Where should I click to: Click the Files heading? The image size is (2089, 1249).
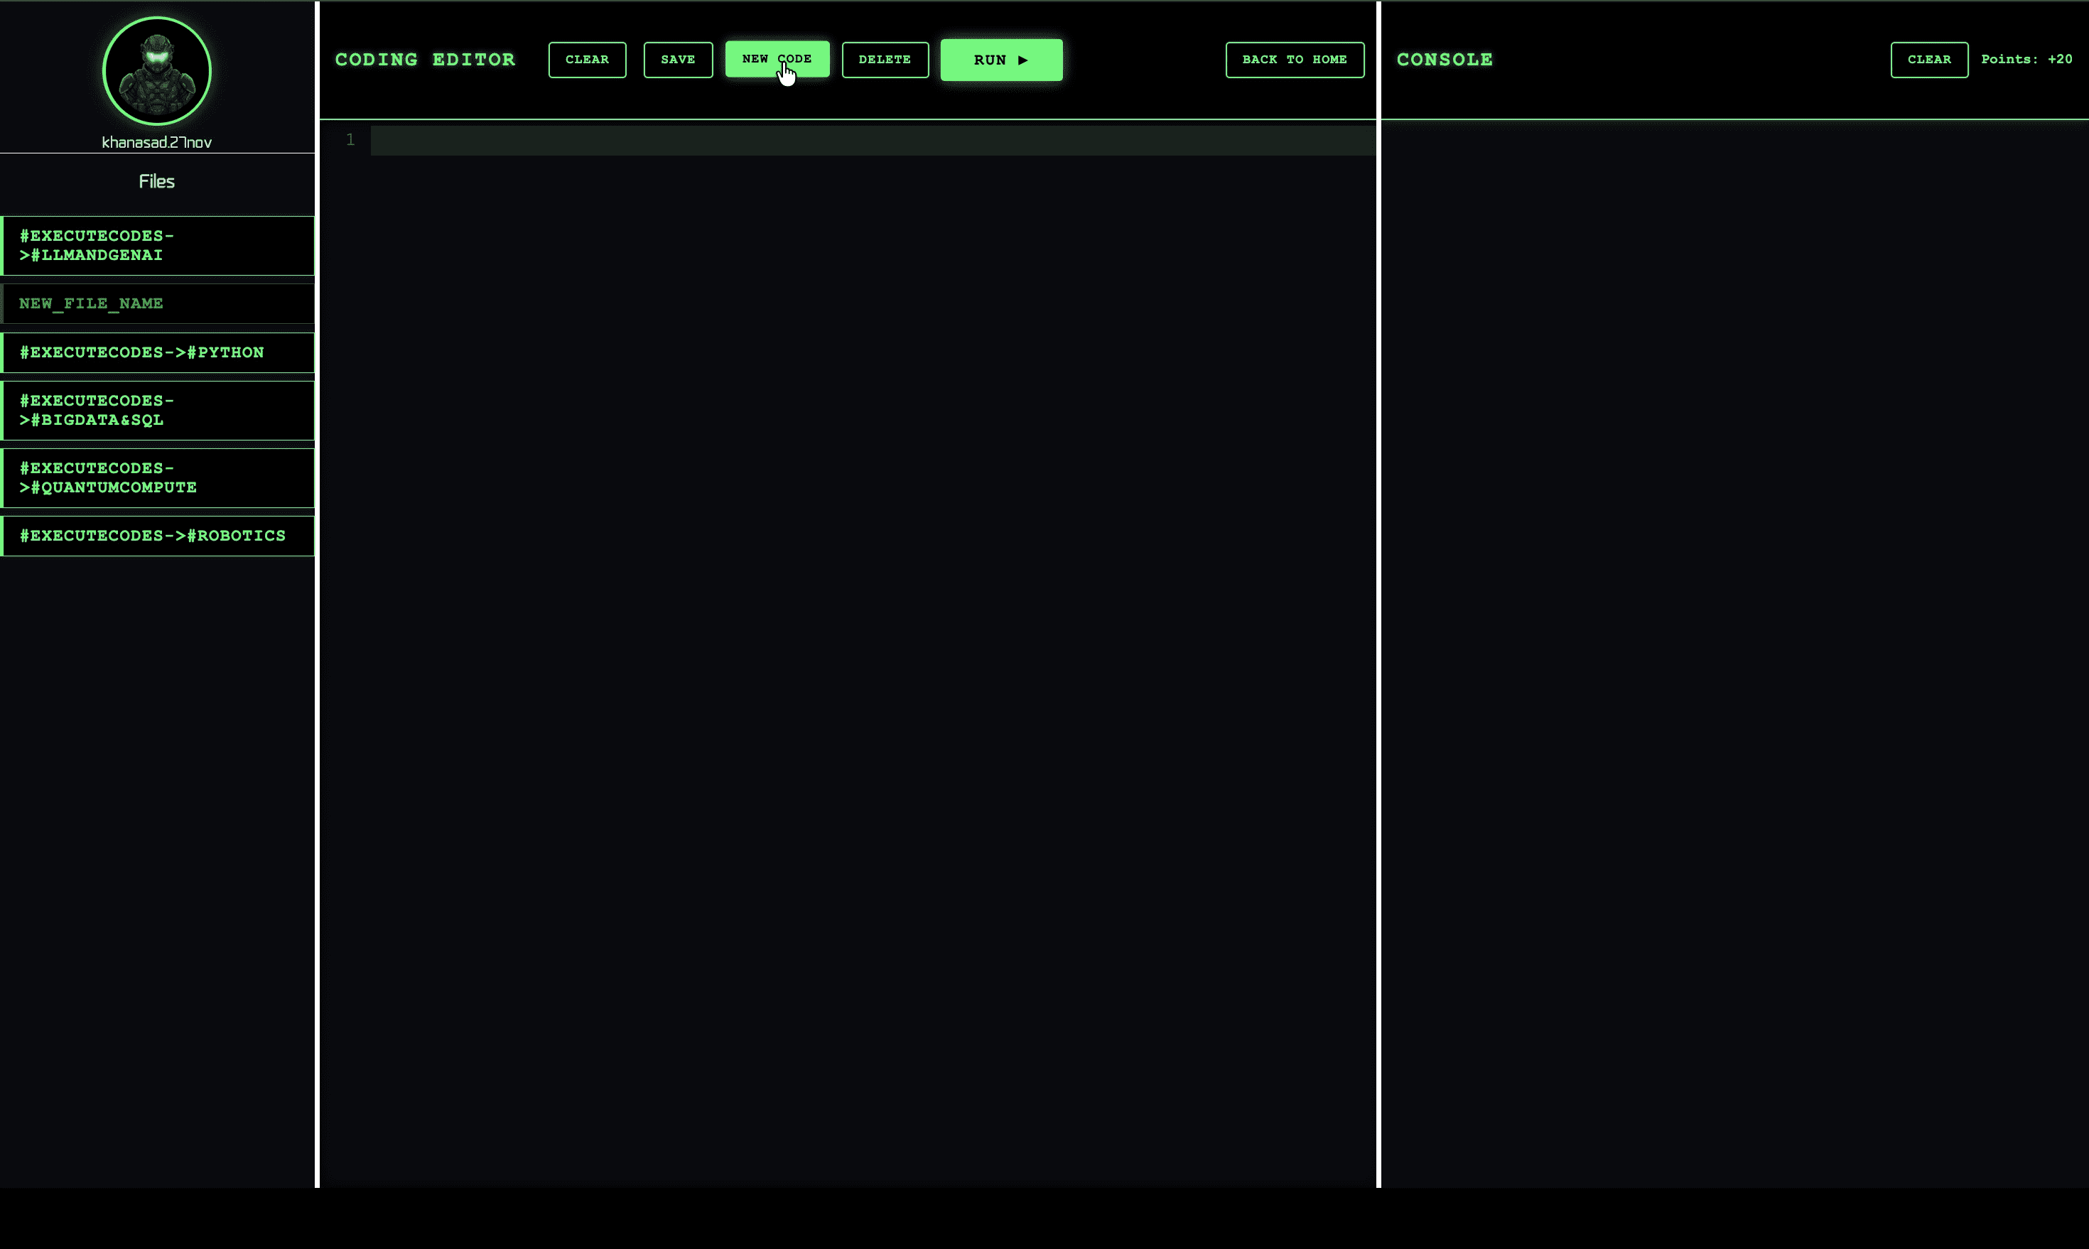click(156, 182)
